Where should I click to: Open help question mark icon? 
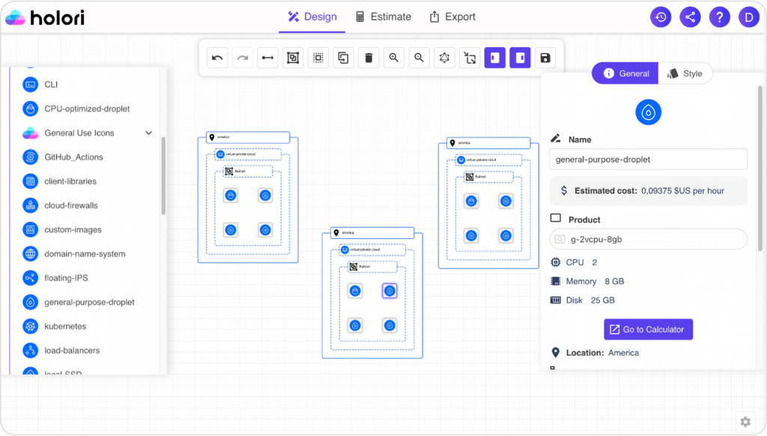(x=720, y=17)
